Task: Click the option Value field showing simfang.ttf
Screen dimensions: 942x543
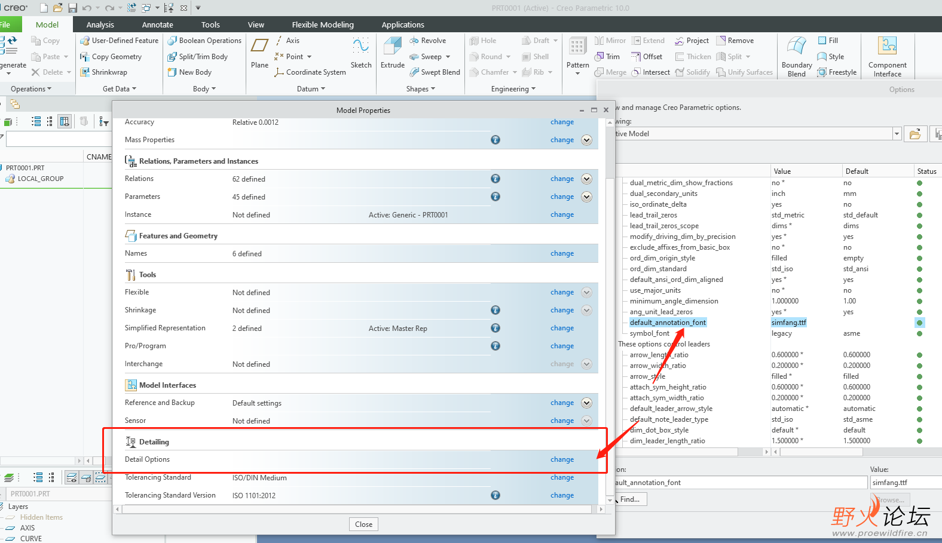Action: (x=906, y=483)
